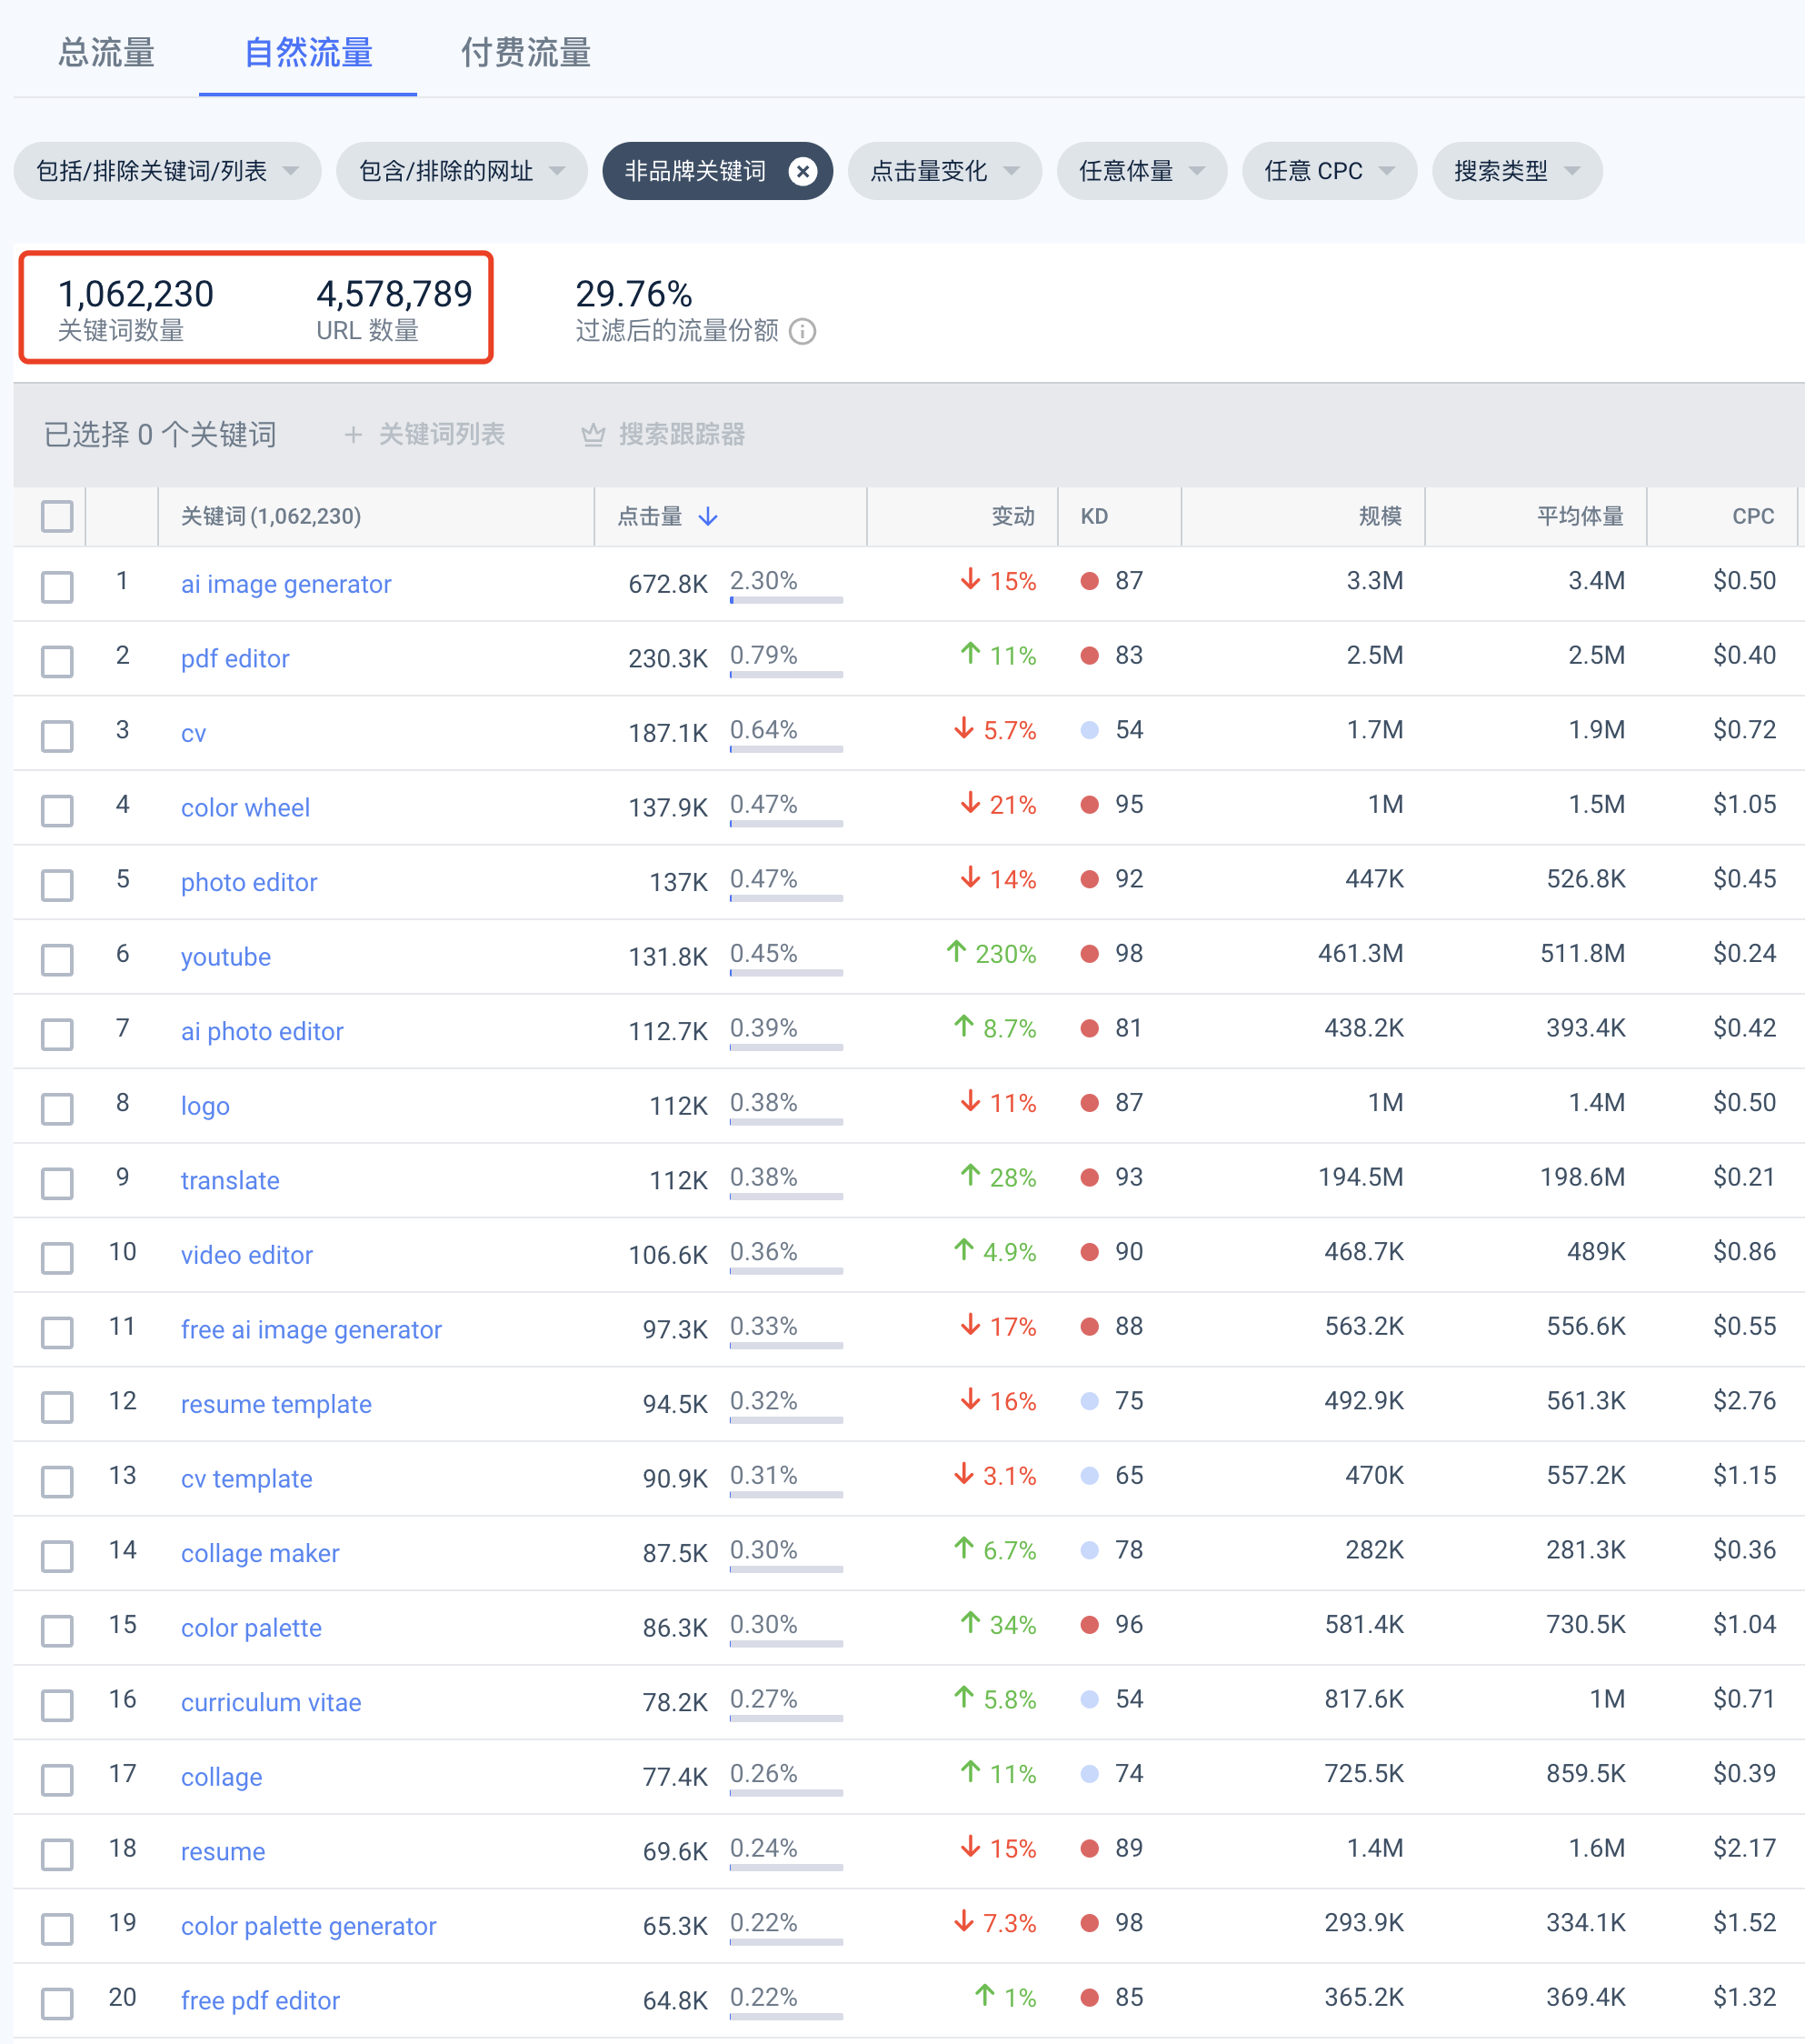
Task: Click the 4,578,789 URL 数量 value
Action: [394, 294]
